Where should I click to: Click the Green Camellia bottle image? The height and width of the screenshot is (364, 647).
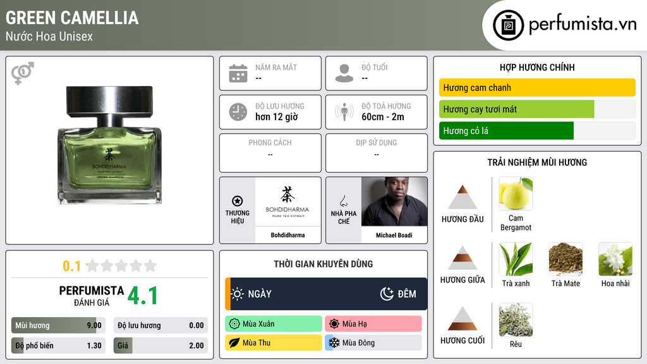pyautogui.click(x=109, y=145)
